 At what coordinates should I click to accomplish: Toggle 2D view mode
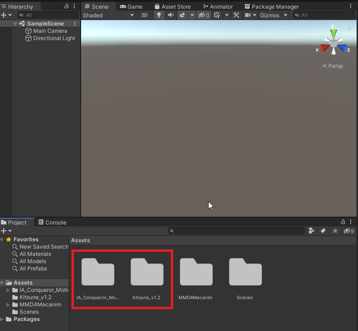(144, 15)
